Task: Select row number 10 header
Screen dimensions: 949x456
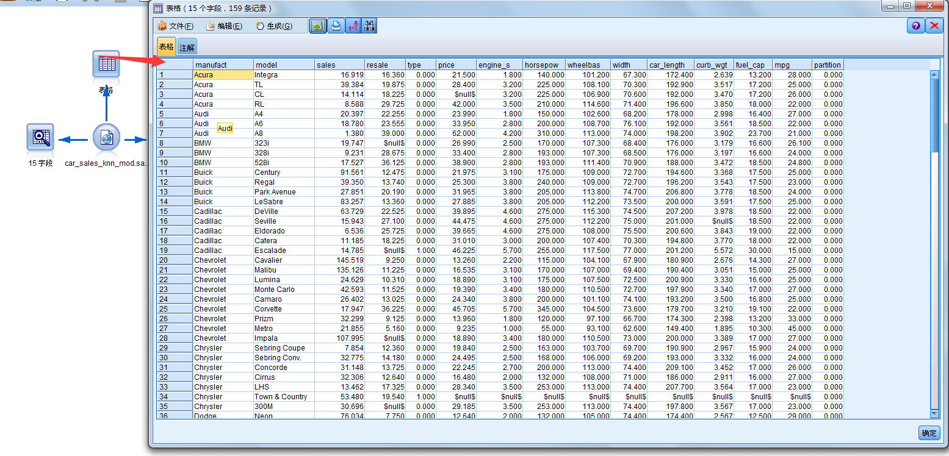Action: tap(175, 163)
